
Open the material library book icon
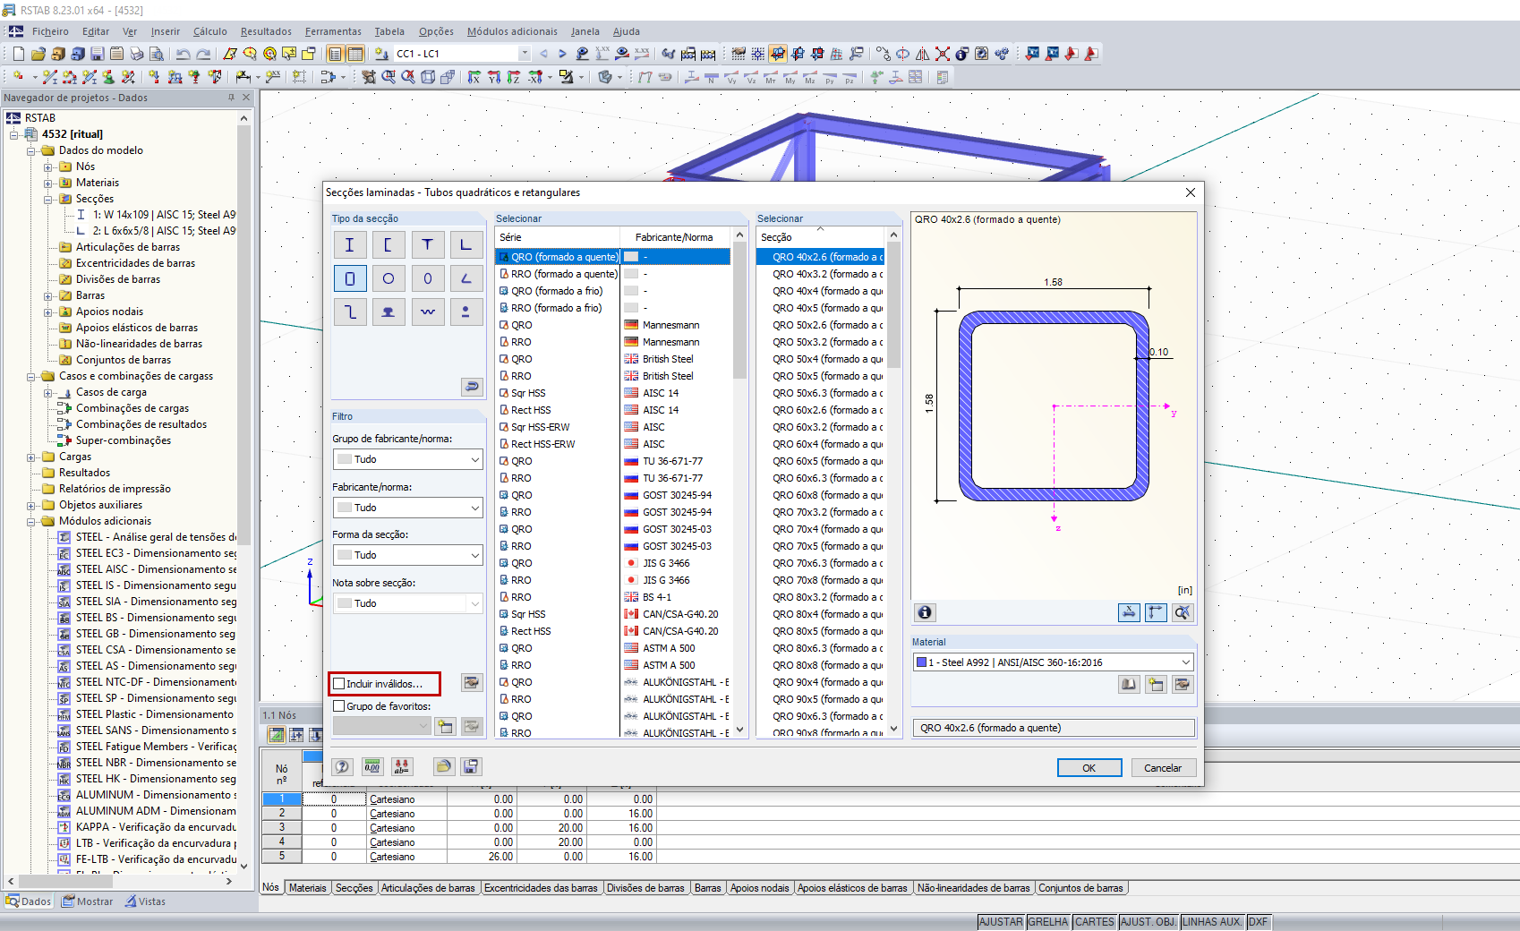[x=1129, y=685]
